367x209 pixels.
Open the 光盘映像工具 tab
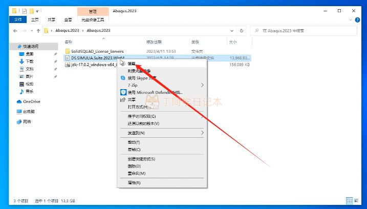click(93, 19)
